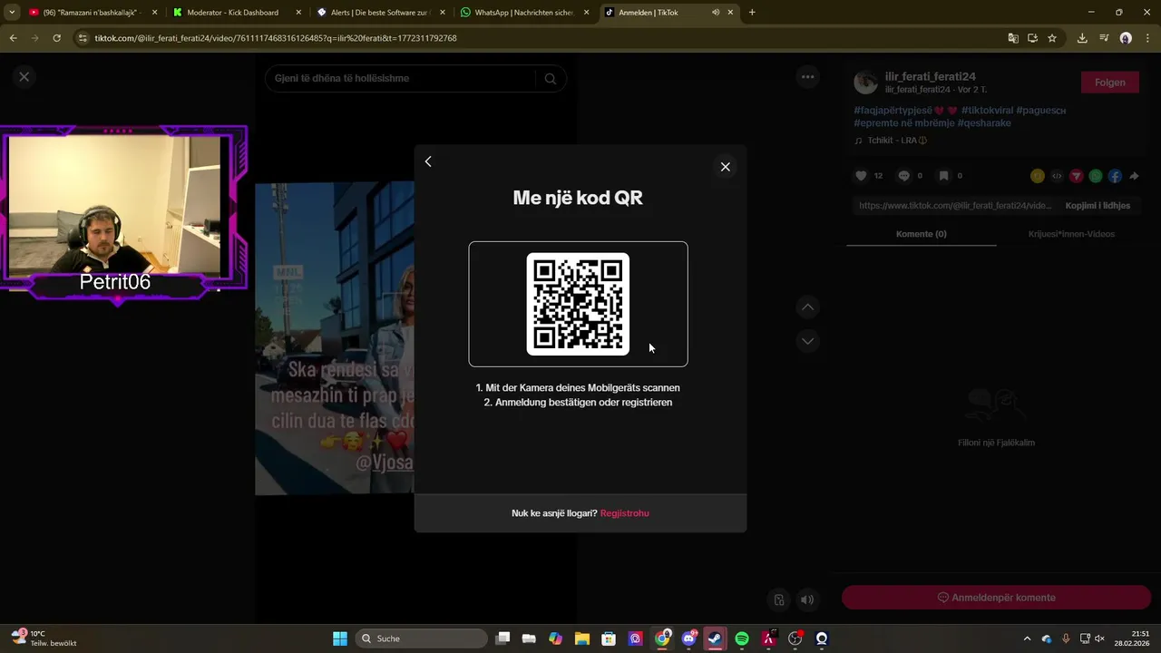The height and width of the screenshot is (653, 1161).
Task: Click the red send-to-friends icon
Action: (x=1077, y=176)
